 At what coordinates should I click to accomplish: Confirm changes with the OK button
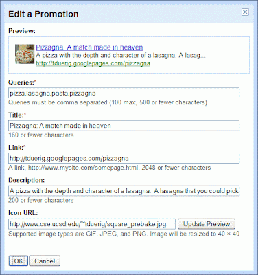pyautogui.click(x=19, y=261)
